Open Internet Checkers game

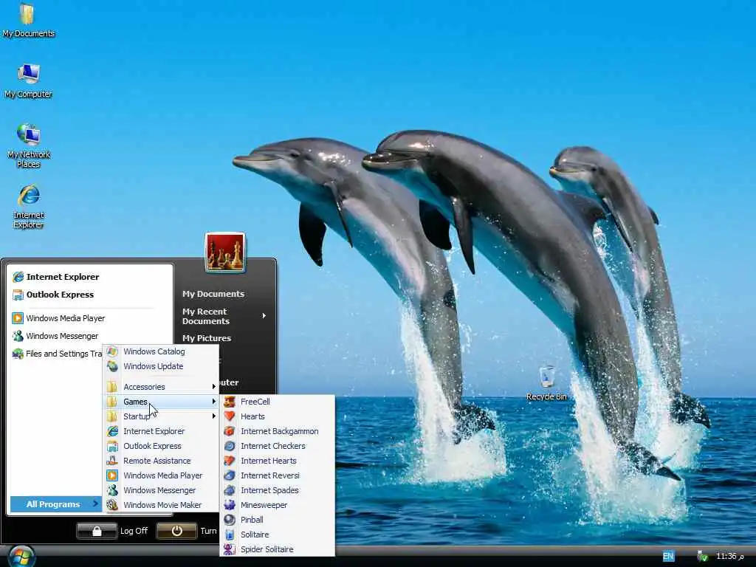[x=278, y=446]
